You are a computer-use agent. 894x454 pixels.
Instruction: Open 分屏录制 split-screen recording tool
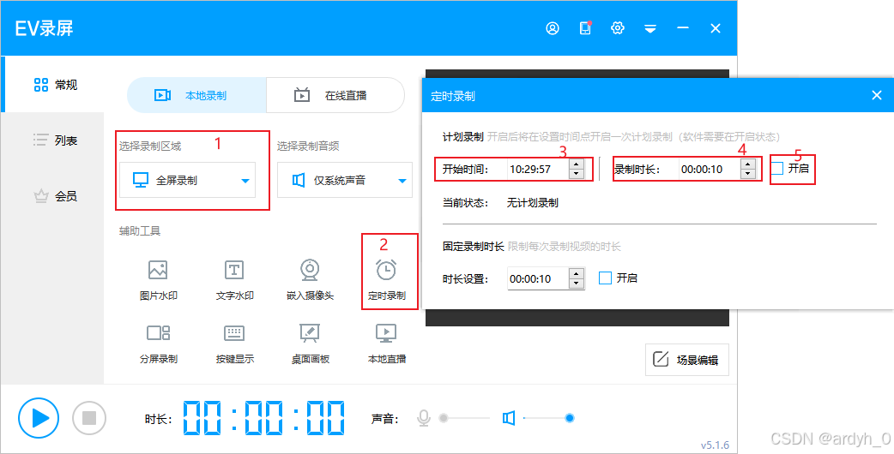[x=158, y=343]
